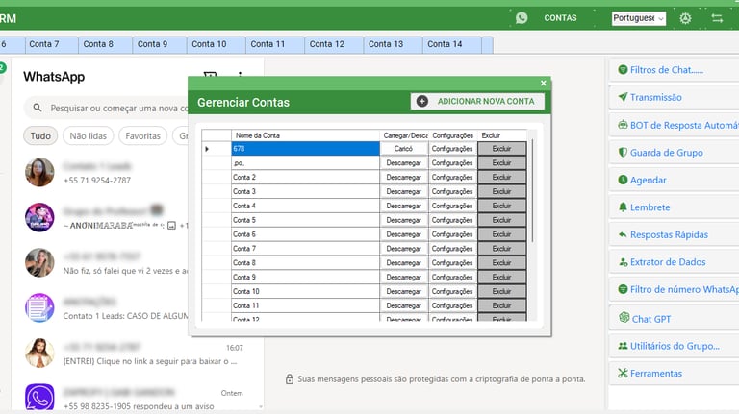The image size is (739, 414).
Task: Open WhatsApp three-dot menu icon
Action: (241, 75)
